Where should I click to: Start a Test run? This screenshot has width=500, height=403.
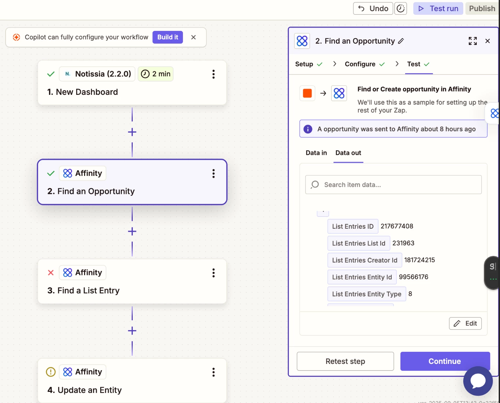(438, 9)
